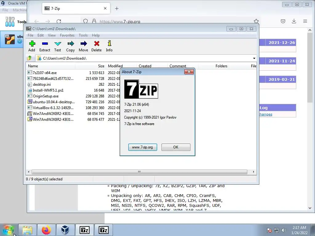Sort by the Folders column header
This screenshot has height=236, width=315.
coord(213,66)
